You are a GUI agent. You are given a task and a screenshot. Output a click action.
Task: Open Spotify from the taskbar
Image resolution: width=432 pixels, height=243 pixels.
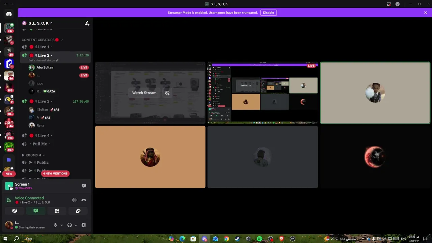[x=260, y=239]
